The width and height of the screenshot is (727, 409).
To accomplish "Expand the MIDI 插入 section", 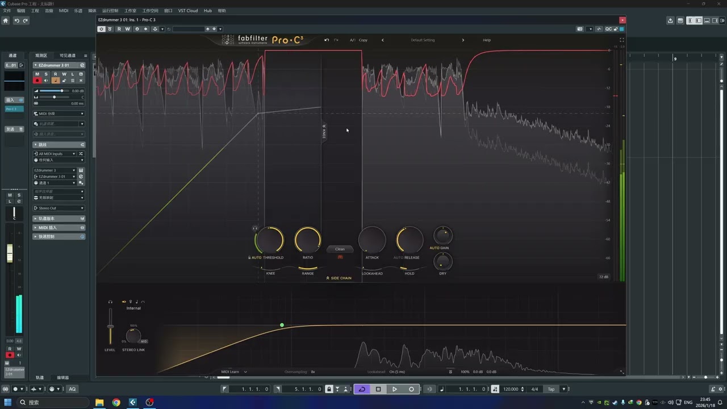I will 59,228.
